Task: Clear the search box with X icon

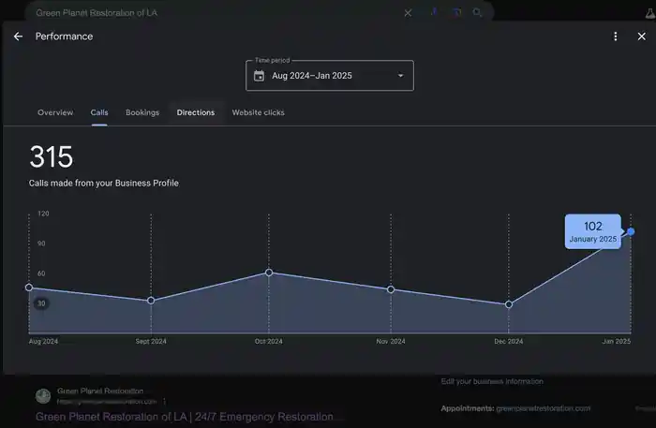Action: pyautogui.click(x=408, y=13)
